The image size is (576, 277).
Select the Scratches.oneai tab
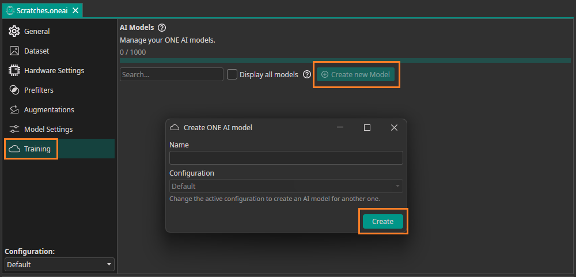tap(42, 10)
